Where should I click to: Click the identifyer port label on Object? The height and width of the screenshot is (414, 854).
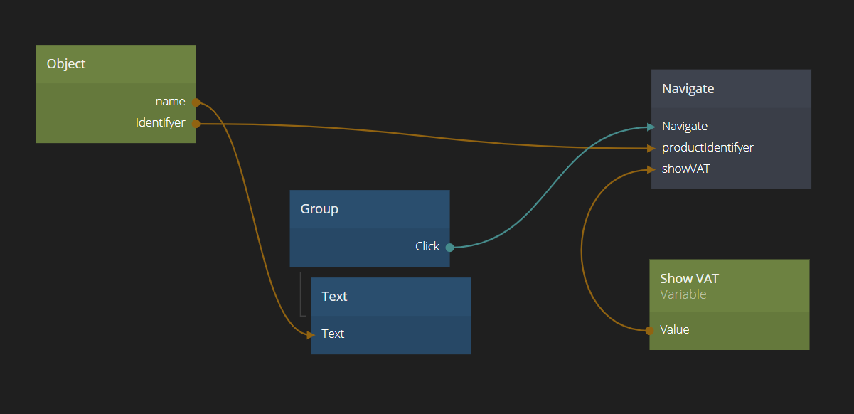[x=160, y=123]
